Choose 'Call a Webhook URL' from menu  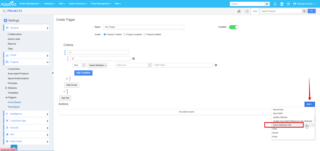pyautogui.click(x=284, y=125)
